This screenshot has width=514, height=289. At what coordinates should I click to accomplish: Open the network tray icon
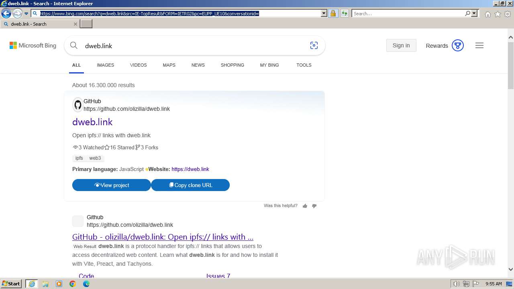click(x=466, y=284)
